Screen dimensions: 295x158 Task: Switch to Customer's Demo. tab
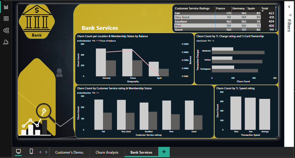tap(70, 152)
